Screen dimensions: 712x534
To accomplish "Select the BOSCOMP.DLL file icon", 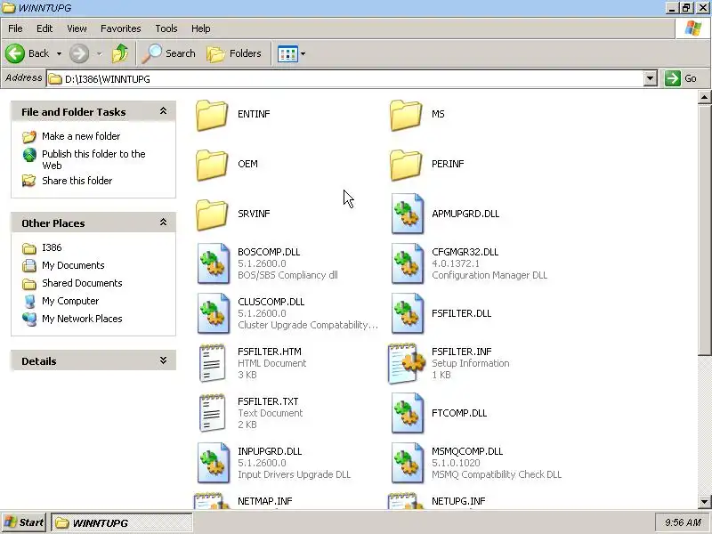I will coord(214,263).
